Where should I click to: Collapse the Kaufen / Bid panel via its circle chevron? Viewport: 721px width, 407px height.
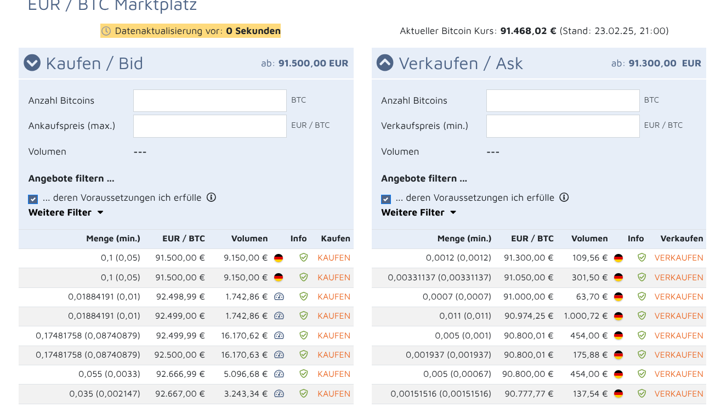coord(32,63)
